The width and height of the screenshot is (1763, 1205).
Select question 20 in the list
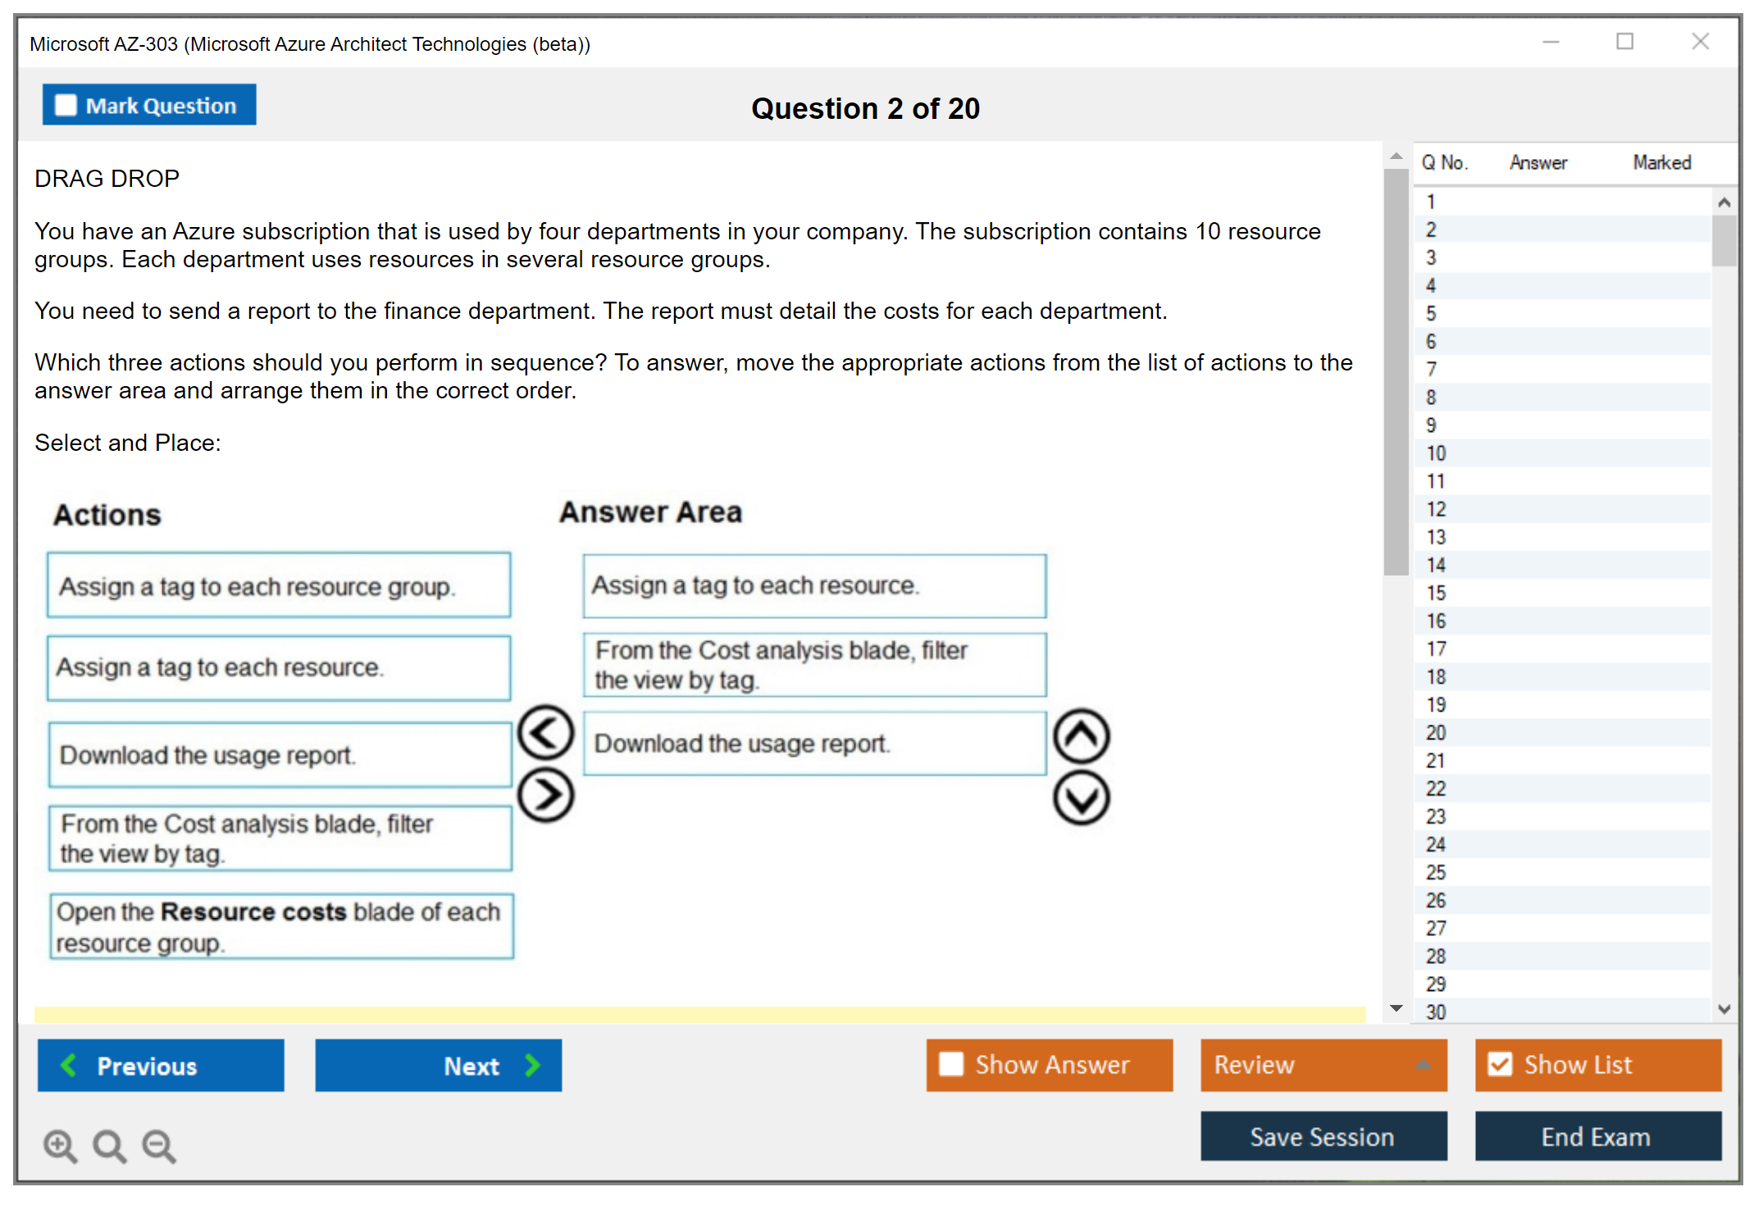1436,733
